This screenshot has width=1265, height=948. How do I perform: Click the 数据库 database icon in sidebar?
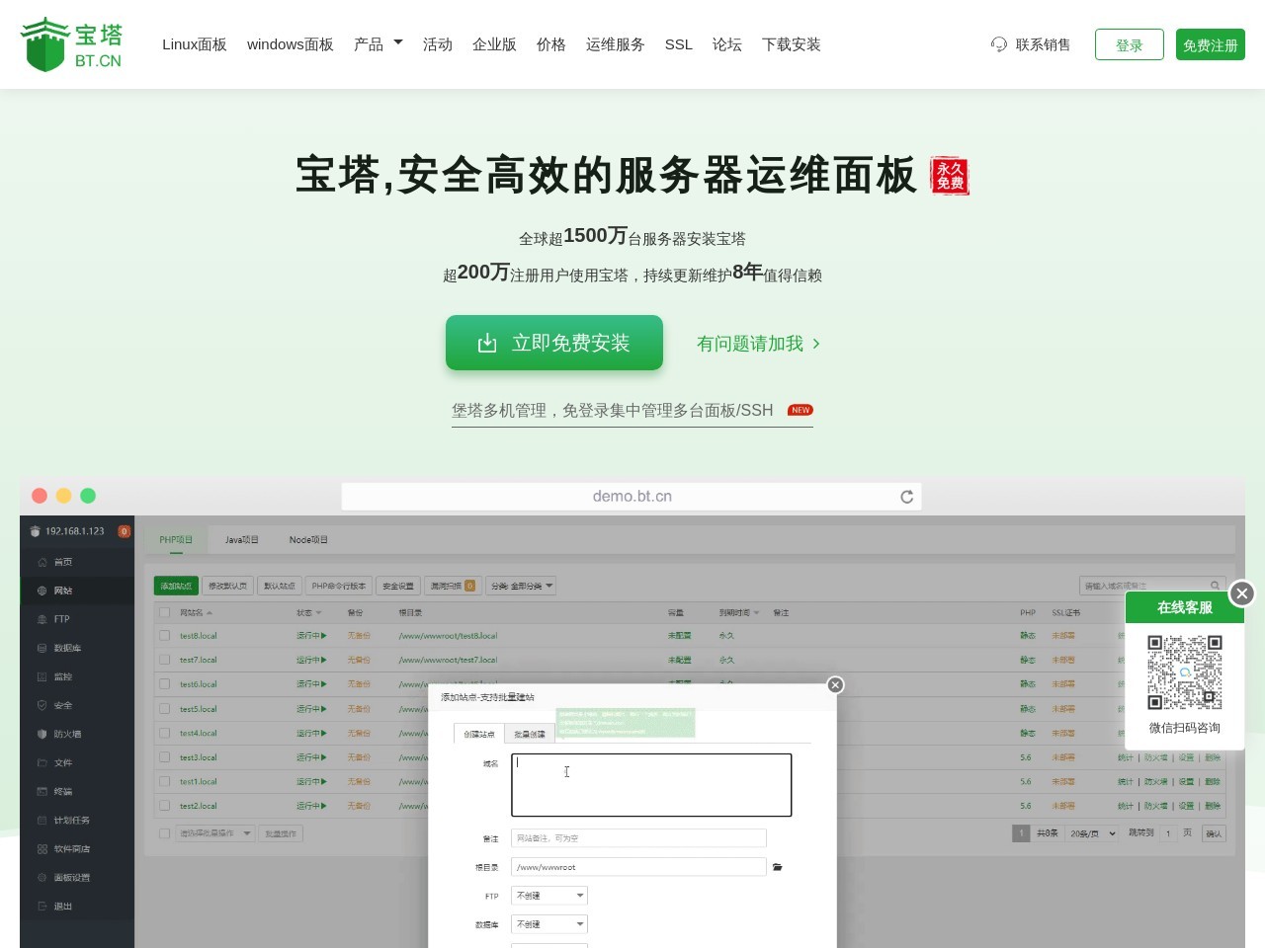point(42,648)
